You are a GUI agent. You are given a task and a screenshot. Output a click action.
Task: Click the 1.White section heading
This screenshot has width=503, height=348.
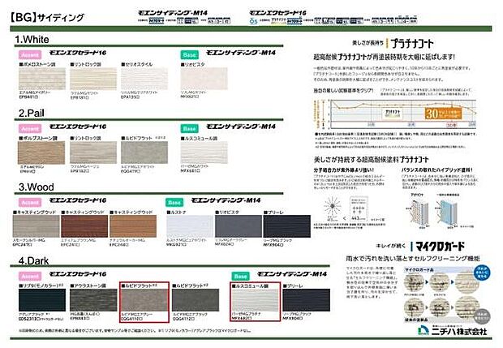tap(33, 38)
